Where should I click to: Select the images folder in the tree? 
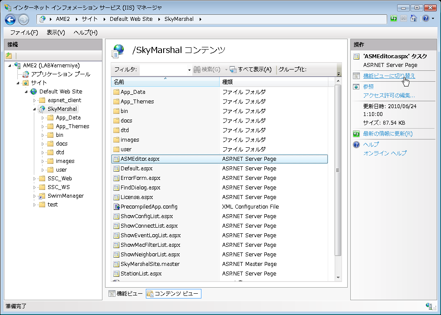65,161
